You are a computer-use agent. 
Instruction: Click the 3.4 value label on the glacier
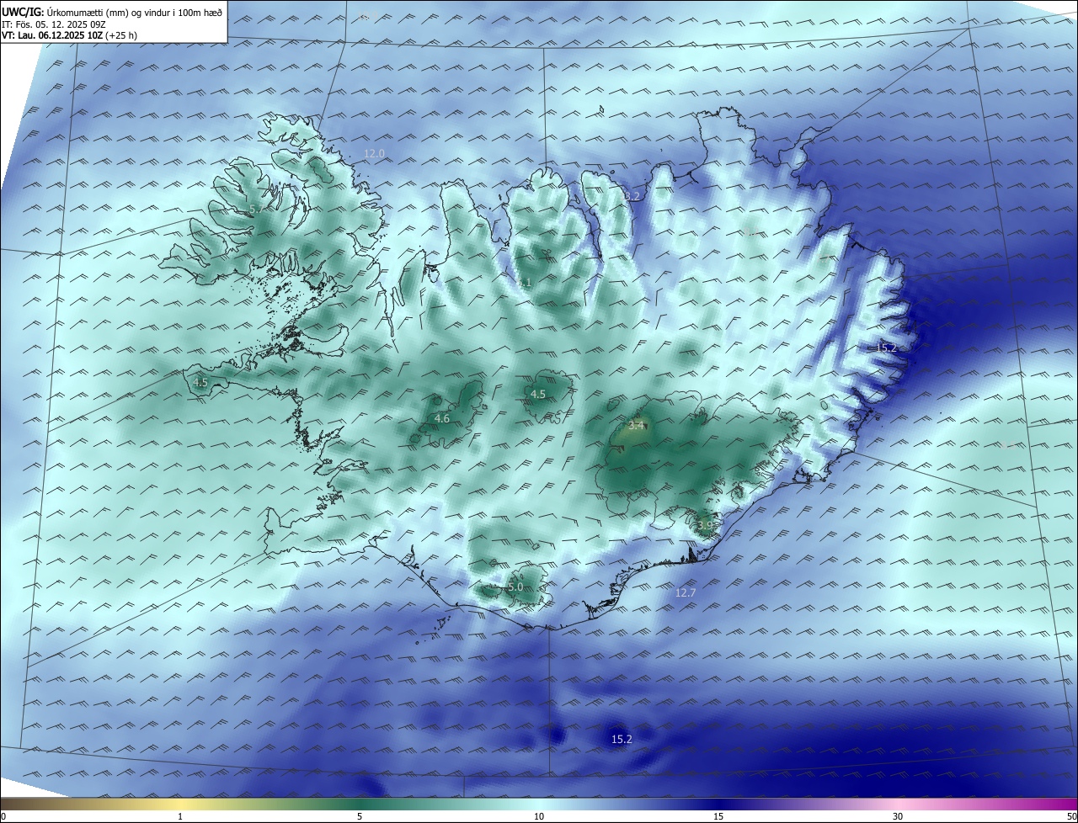point(636,425)
